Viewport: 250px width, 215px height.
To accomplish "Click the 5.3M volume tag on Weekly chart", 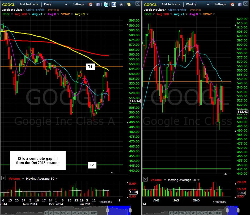I will [241, 193].
